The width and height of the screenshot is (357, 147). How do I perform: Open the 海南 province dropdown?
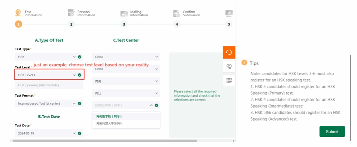click(126, 81)
